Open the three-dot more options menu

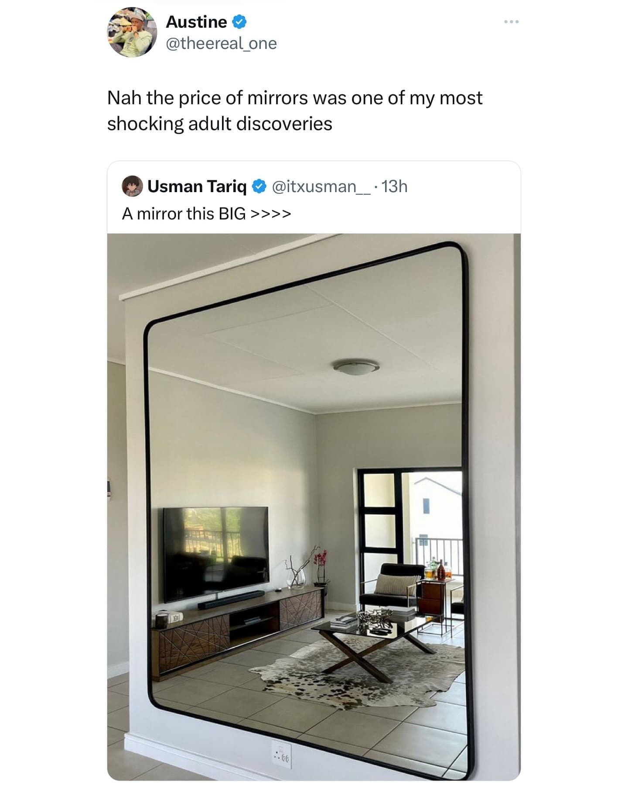(x=511, y=21)
